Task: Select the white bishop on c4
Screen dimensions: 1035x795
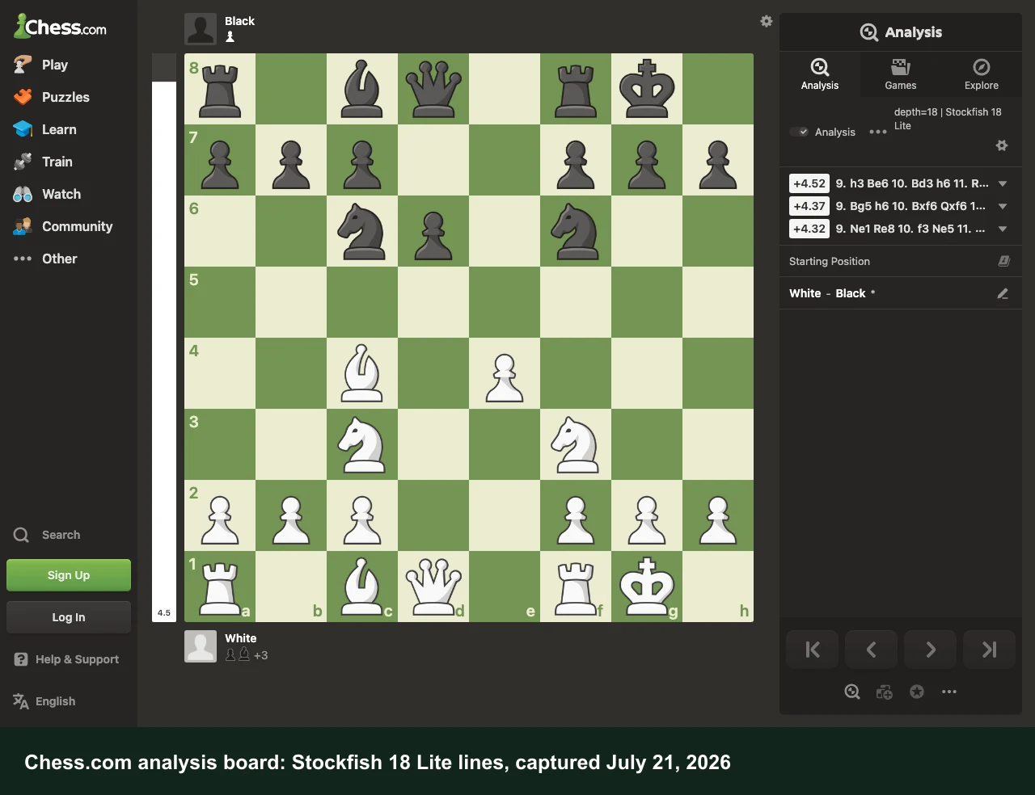Action: pos(362,373)
